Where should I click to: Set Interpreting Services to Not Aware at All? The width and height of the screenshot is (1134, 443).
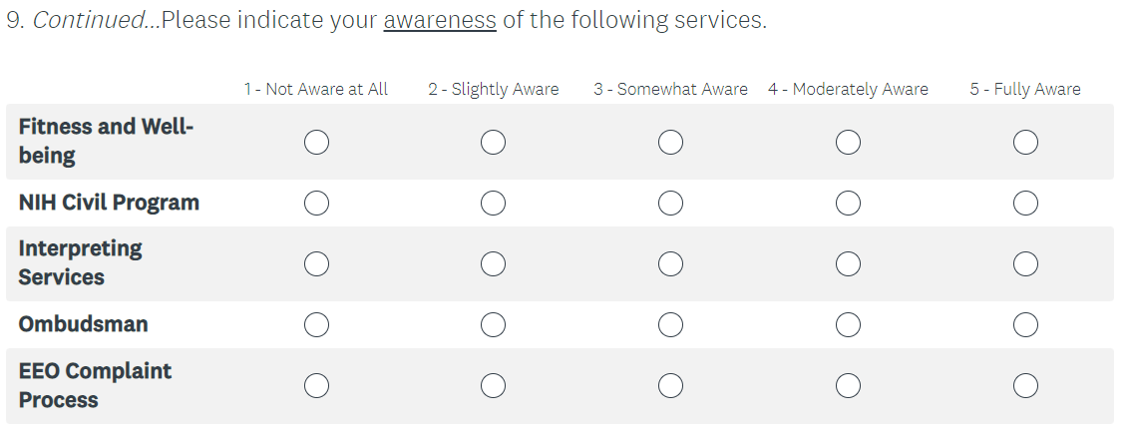(316, 263)
